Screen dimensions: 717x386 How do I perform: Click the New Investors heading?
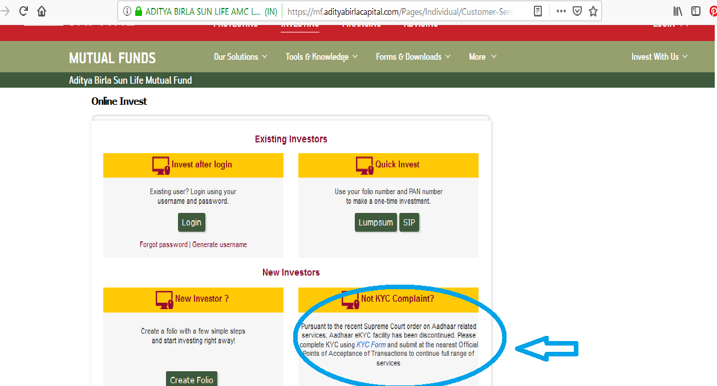291,272
